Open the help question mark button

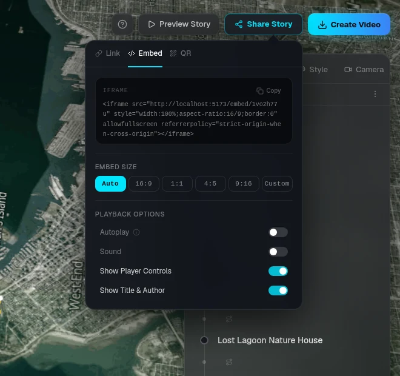point(122,24)
